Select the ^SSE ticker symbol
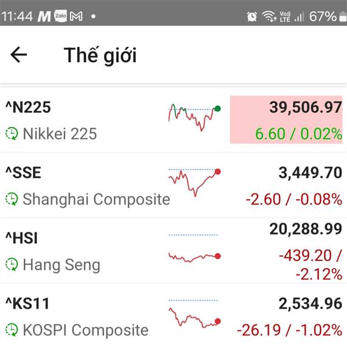Viewport: 347px width, 347px height. click(23, 172)
